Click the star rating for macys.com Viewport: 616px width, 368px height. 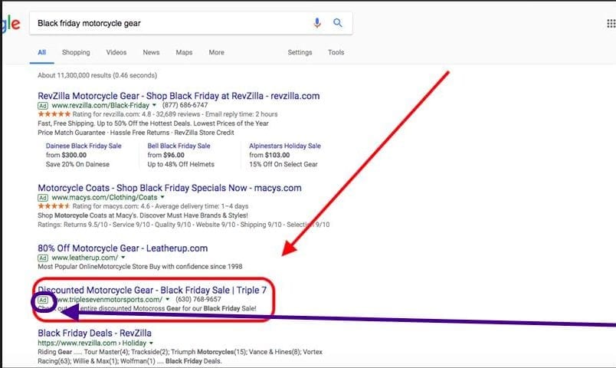click(54, 206)
